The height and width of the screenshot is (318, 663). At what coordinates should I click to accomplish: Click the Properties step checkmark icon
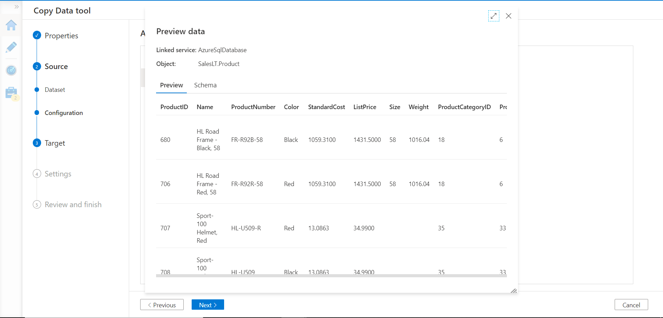tap(37, 35)
